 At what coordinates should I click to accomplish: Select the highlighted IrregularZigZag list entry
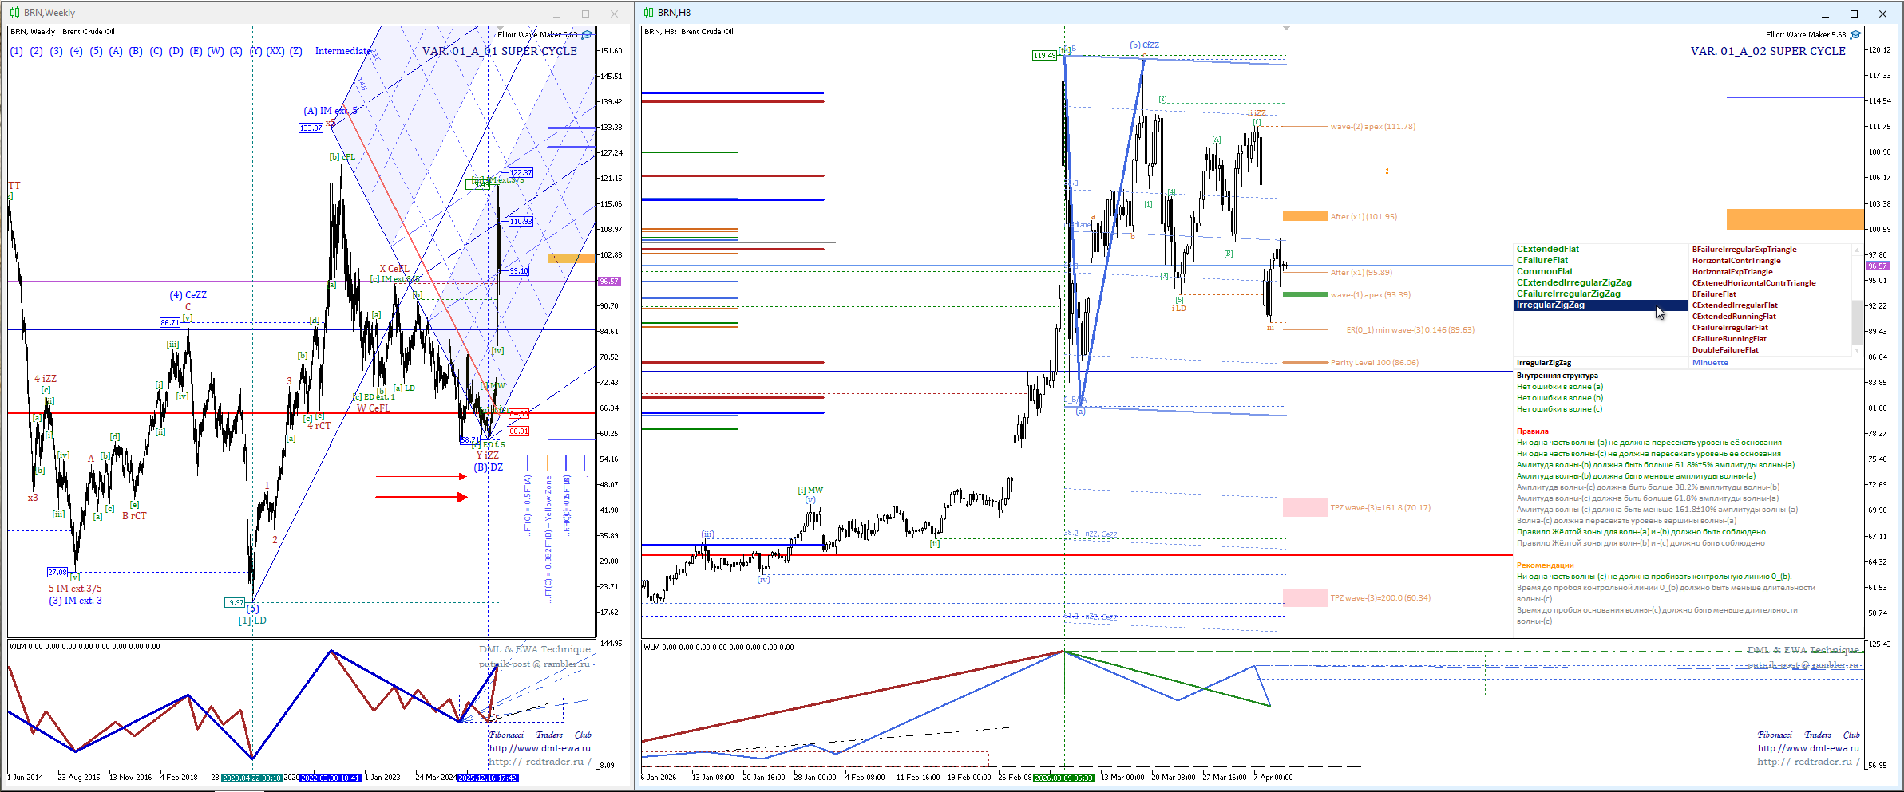tap(1550, 305)
